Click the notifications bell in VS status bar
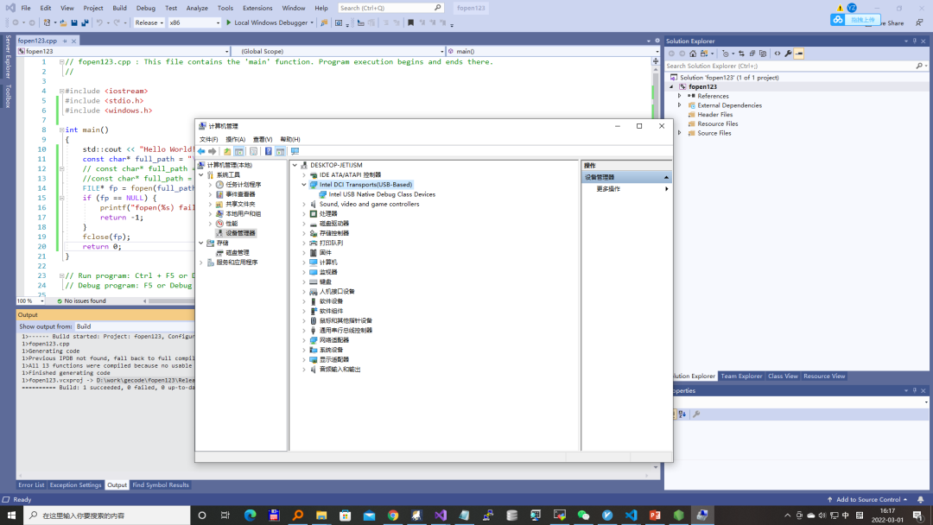The height and width of the screenshot is (525, 933). coord(921,499)
